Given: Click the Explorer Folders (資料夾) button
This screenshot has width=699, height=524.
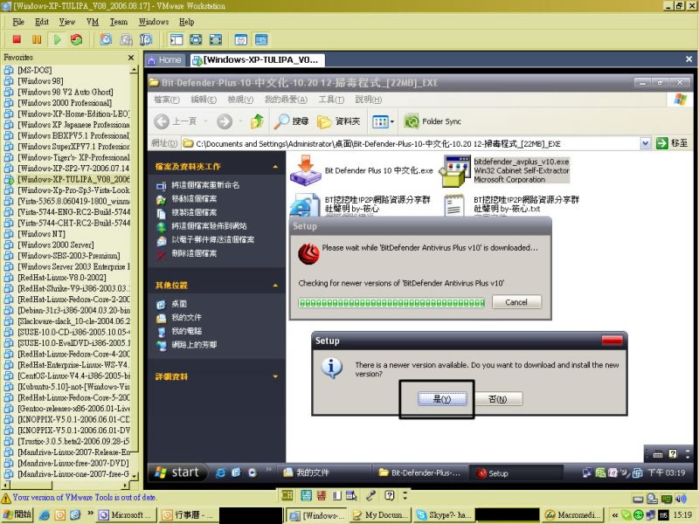Looking at the screenshot, I should [339, 121].
